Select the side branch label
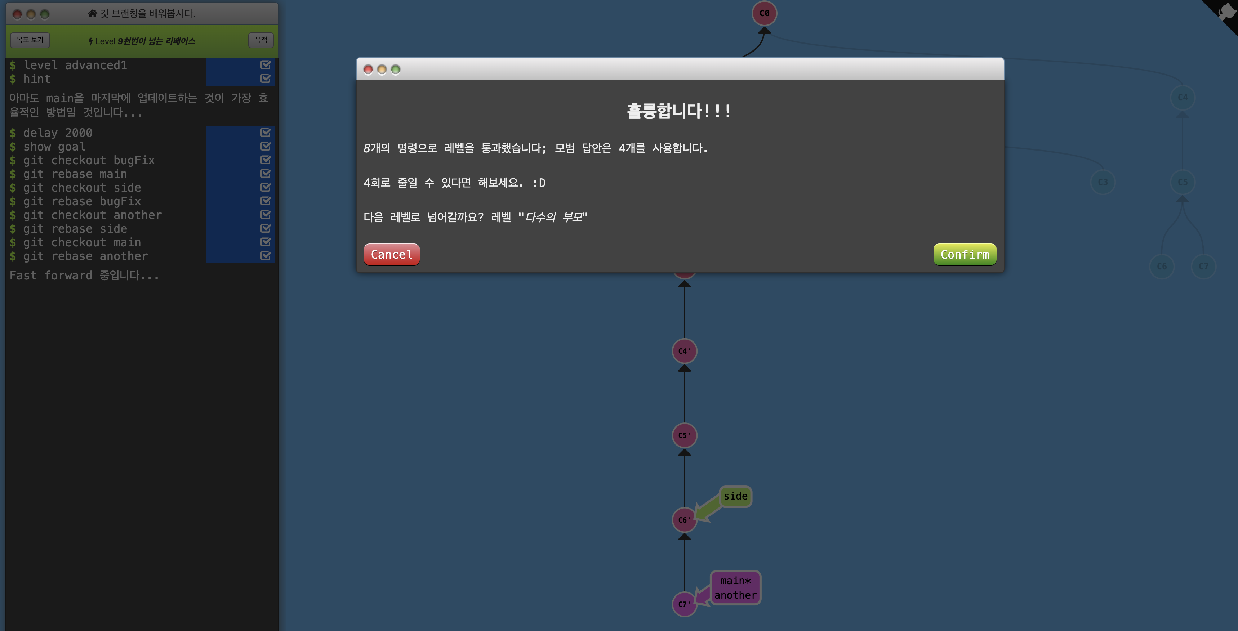The height and width of the screenshot is (631, 1238). [735, 496]
